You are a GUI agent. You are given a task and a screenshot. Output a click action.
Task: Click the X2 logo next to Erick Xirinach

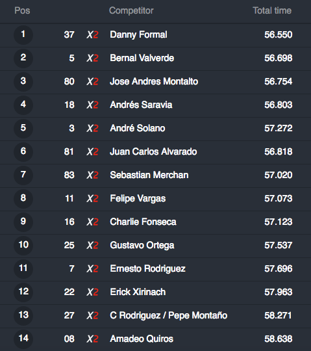pyautogui.click(x=92, y=292)
